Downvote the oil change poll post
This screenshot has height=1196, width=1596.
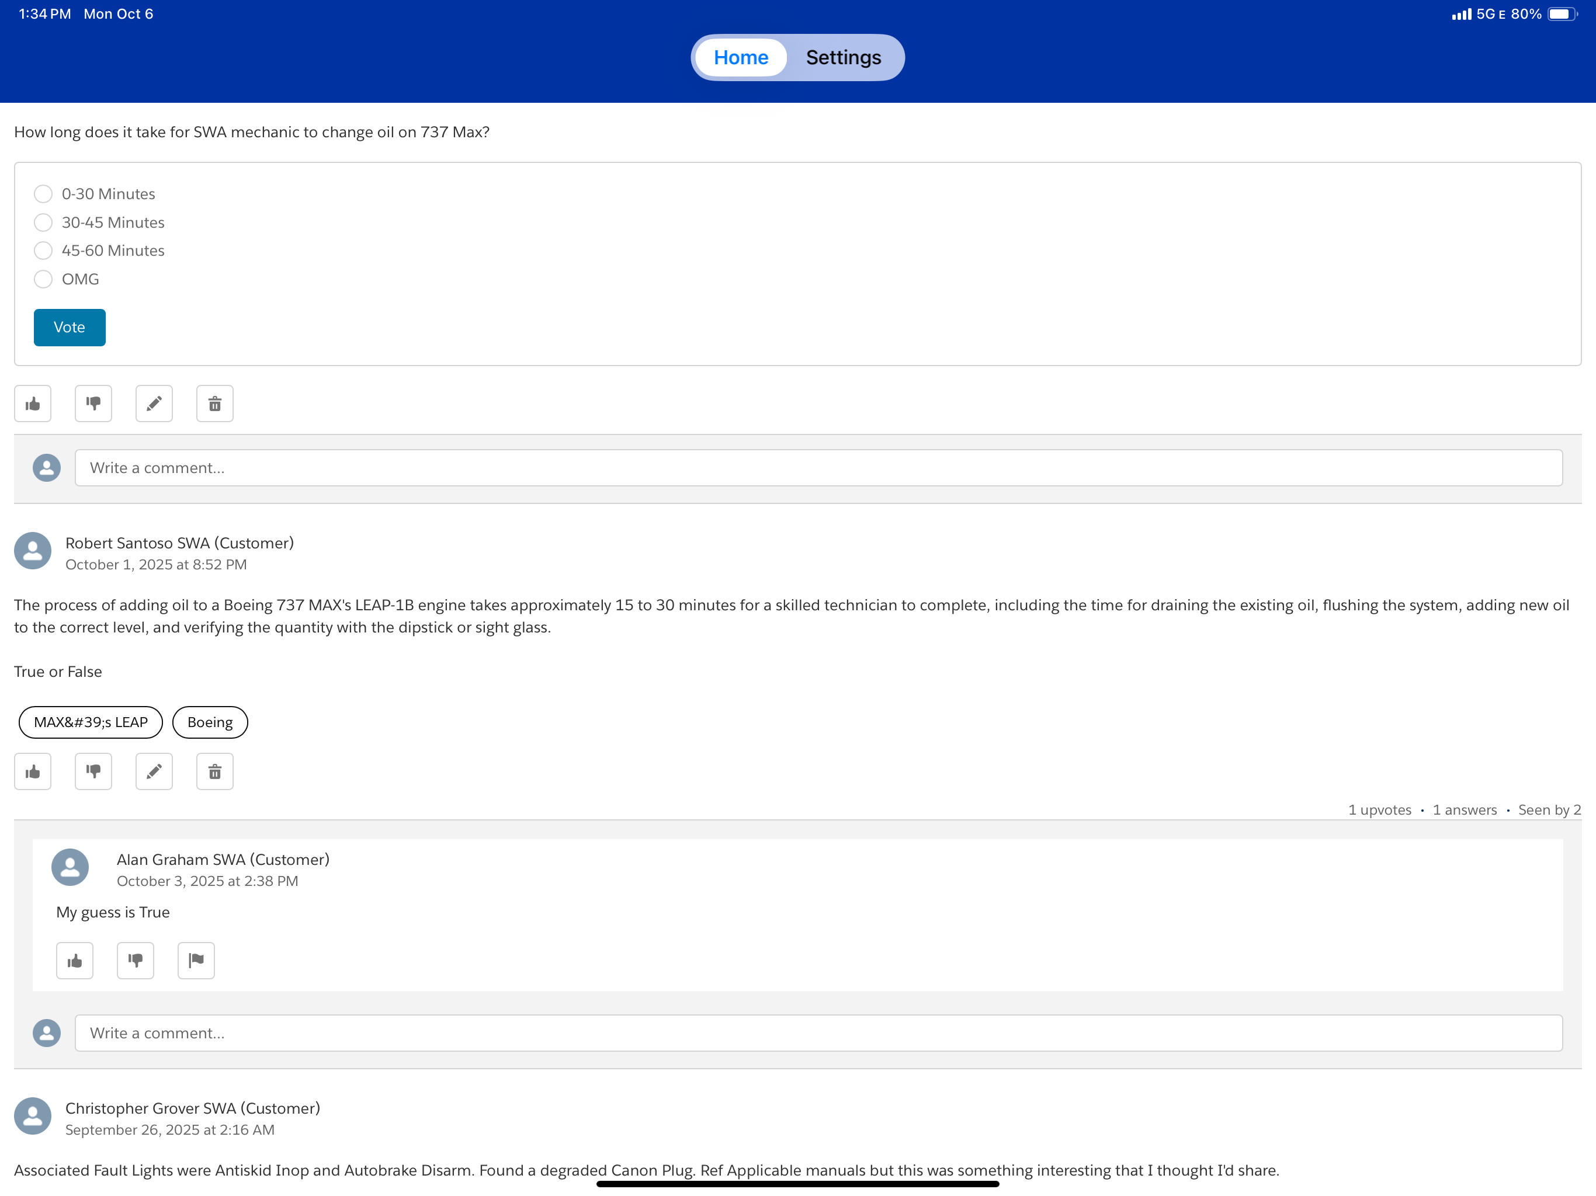[x=94, y=404]
